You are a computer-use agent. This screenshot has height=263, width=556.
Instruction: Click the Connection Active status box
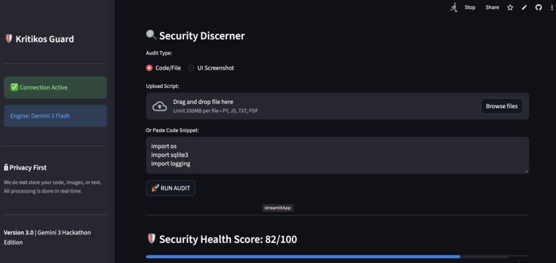(55, 87)
